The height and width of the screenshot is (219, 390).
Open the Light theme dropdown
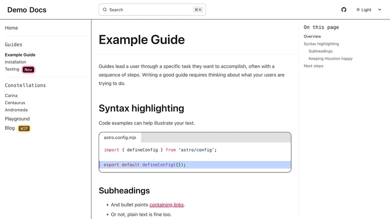tap(366, 10)
